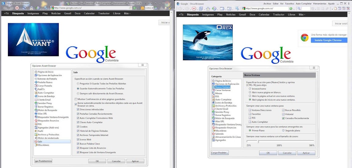Check the Favoritos checkbox in Orca options
The image size is (352, 168).
(x=250, y=114)
